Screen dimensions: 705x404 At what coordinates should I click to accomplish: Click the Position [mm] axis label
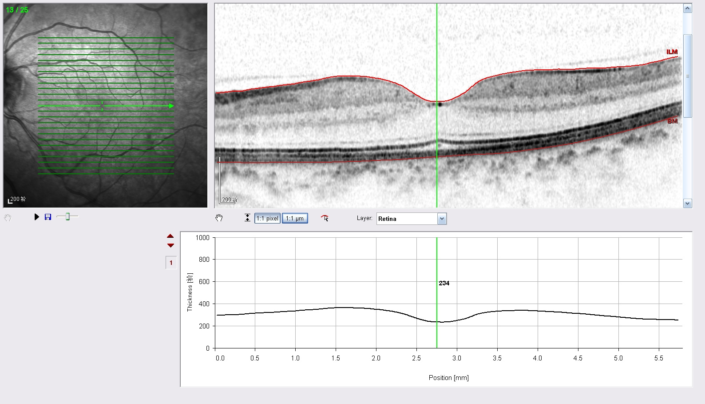click(448, 378)
